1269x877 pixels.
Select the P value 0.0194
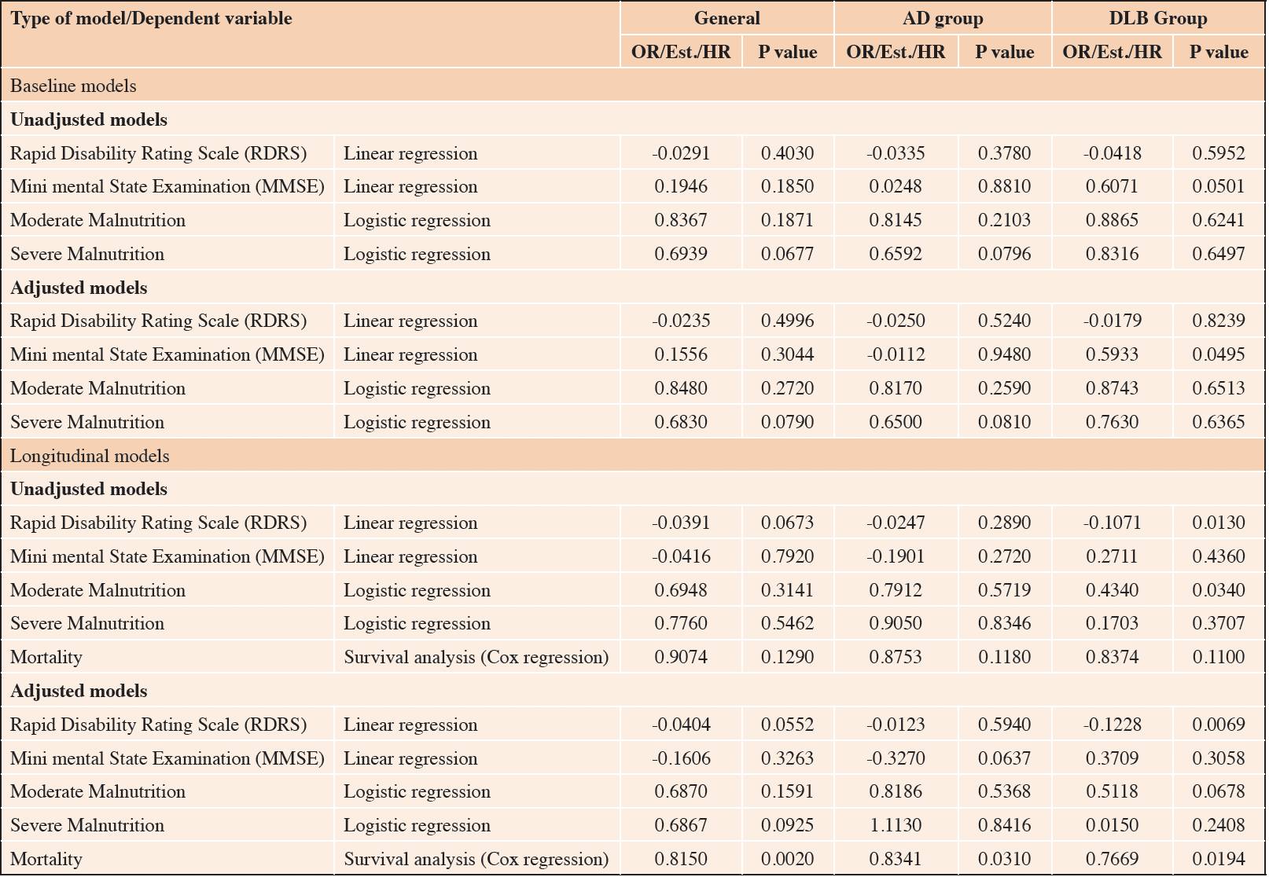coord(1219,859)
